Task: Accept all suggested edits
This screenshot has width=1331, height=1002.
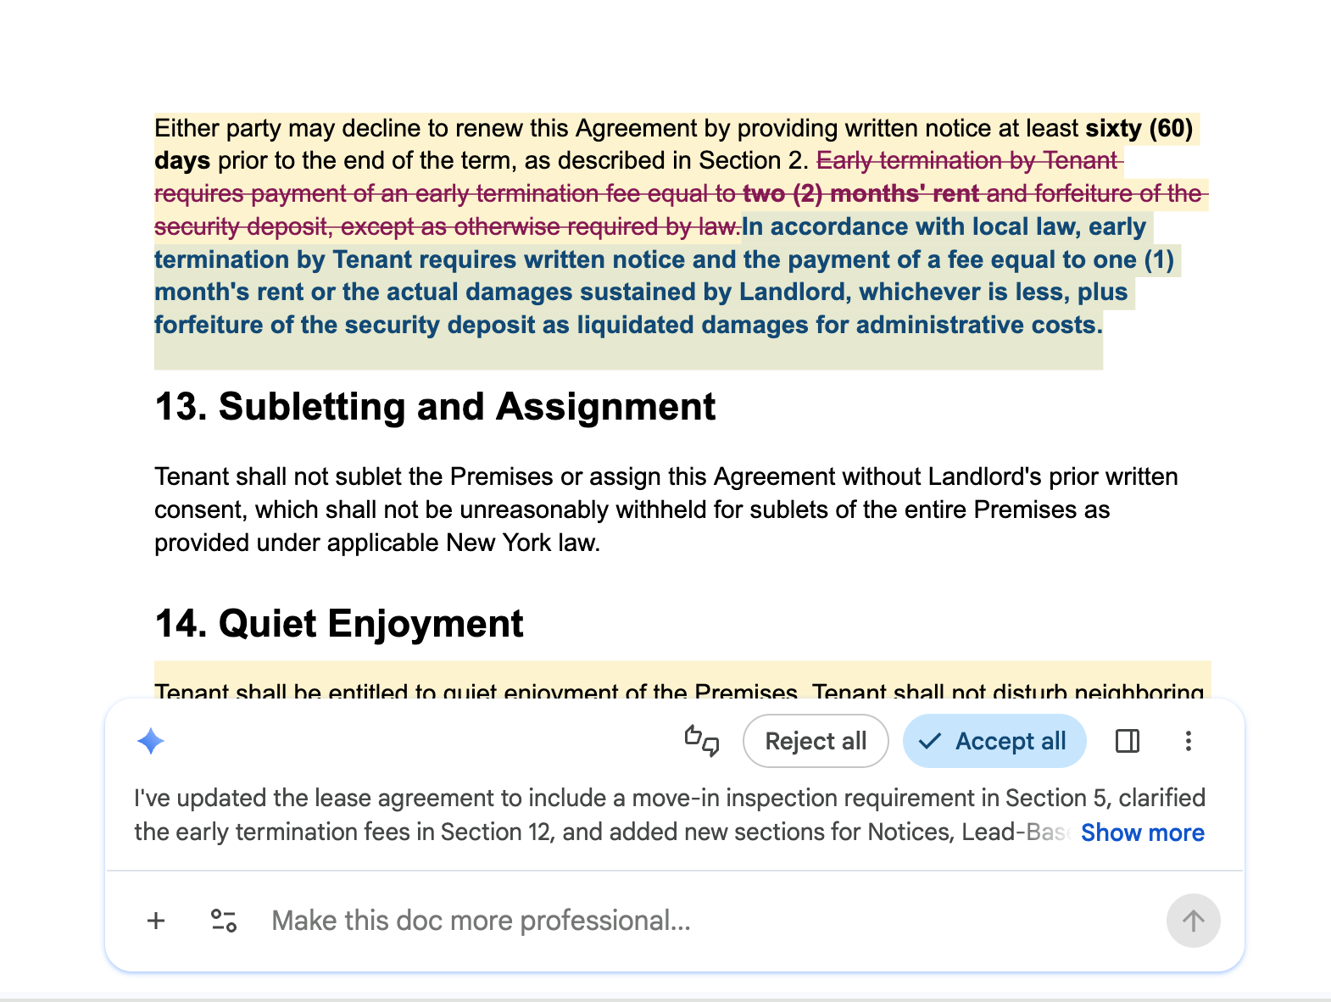Action: 994,741
